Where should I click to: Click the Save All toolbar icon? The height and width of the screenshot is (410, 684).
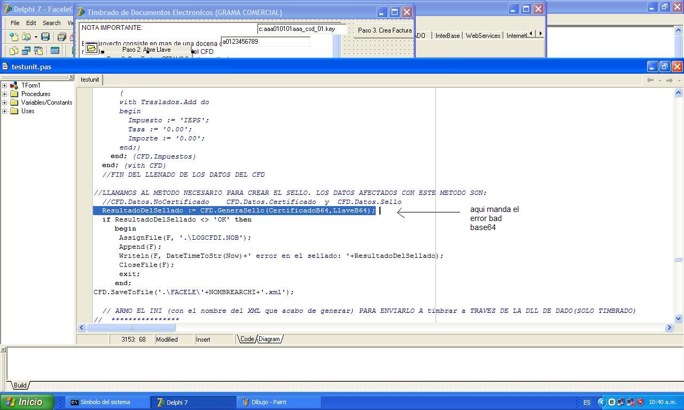click(x=61, y=37)
